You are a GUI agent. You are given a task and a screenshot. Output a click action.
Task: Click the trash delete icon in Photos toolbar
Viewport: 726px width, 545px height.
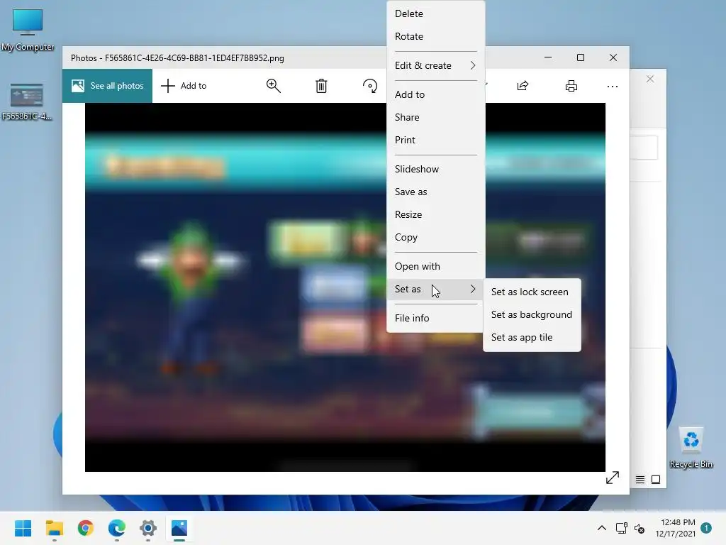[x=321, y=86]
